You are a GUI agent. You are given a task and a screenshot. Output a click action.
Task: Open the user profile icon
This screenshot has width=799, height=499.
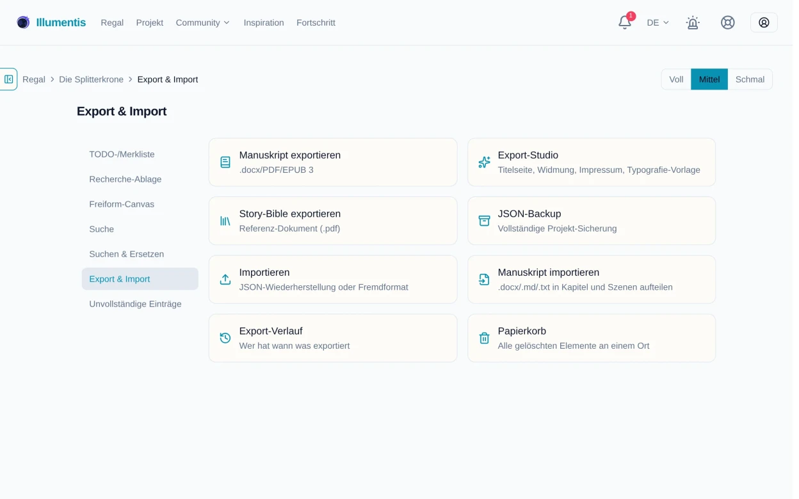(x=764, y=22)
